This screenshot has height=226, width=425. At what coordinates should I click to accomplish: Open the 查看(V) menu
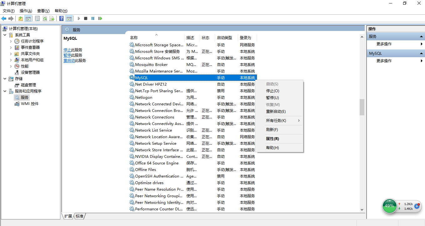coord(43,11)
